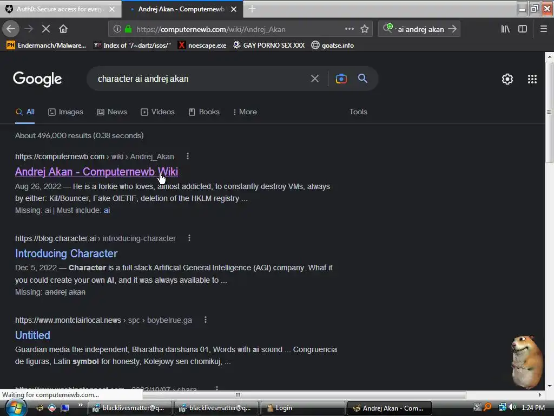Click the network icon in system tray
The height and width of the screenshot is (416, 554).
coord(502,407)
